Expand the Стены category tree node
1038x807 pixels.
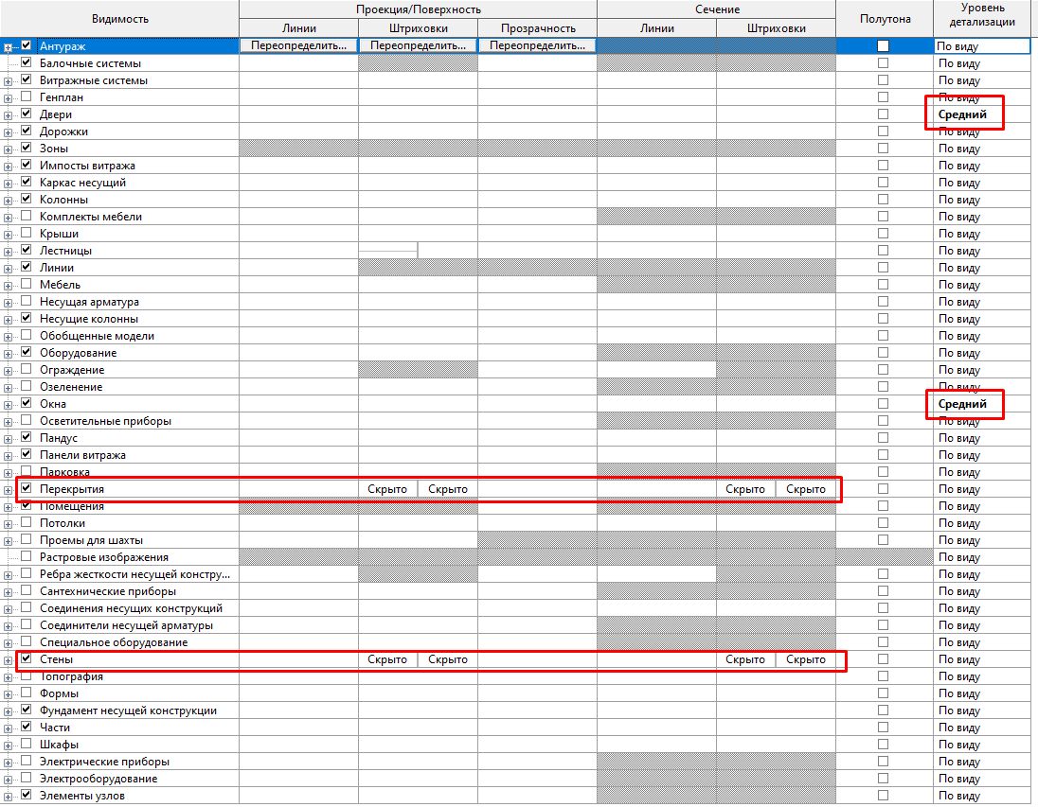coord(9,659)
